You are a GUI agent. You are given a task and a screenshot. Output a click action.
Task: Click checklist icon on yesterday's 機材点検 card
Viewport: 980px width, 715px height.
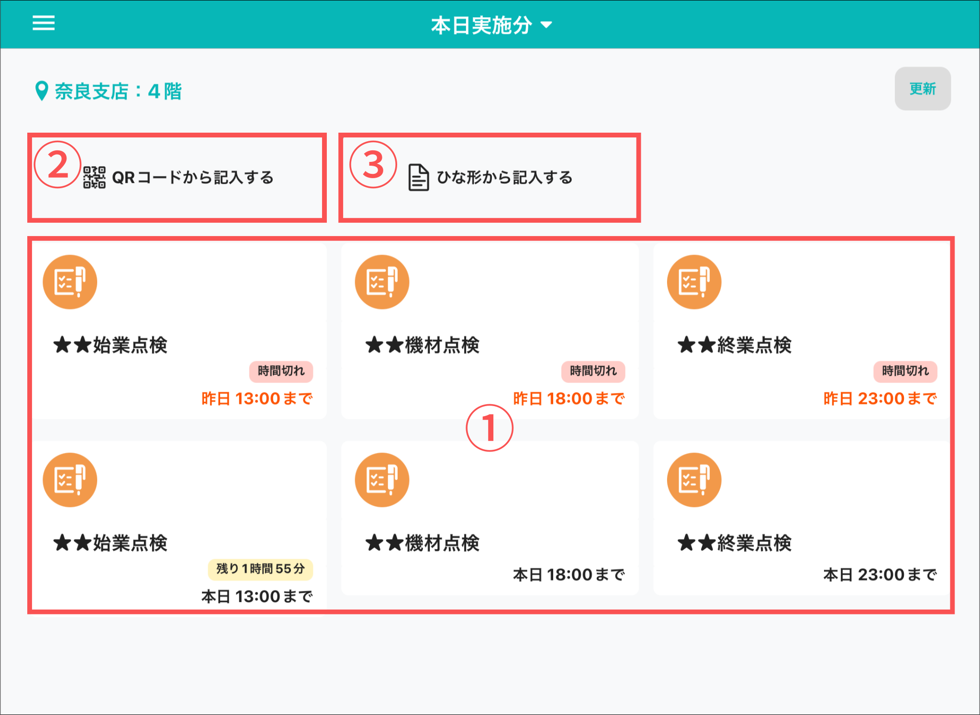click(382, 282)
